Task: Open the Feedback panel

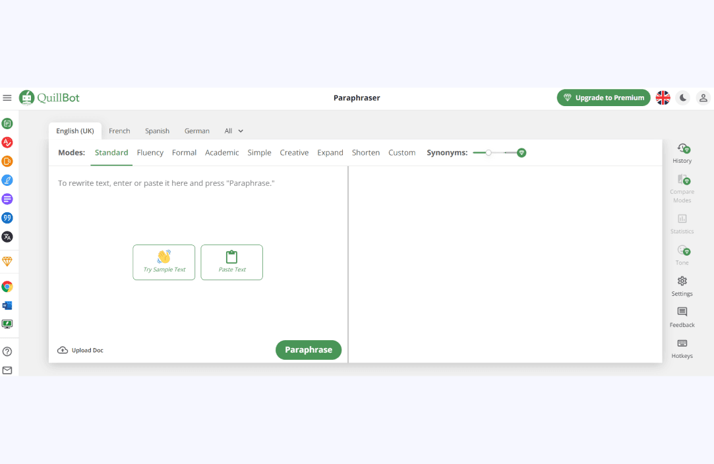Action: pyautogui.click(x=682, y=318)
